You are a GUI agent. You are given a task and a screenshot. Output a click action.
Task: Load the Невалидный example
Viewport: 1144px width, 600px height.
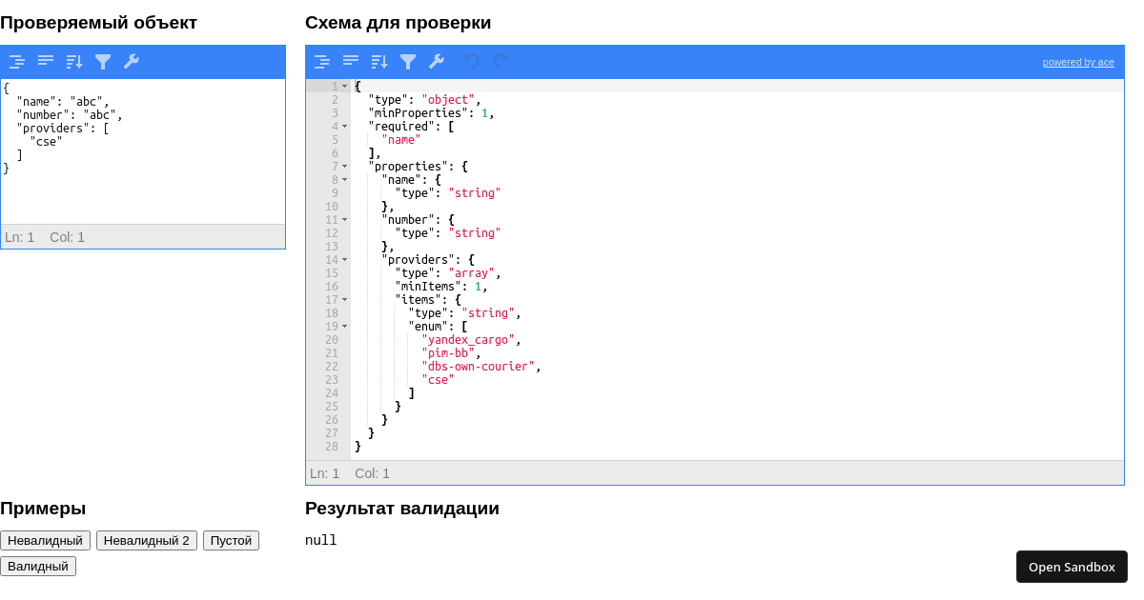[45, 541]
